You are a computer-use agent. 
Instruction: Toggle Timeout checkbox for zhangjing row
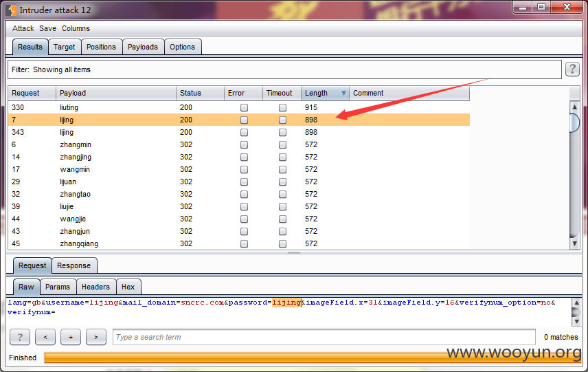tap(283, 157)
